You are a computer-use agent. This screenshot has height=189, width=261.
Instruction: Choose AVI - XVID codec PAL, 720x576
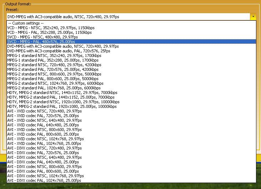(x=131, y=116)
